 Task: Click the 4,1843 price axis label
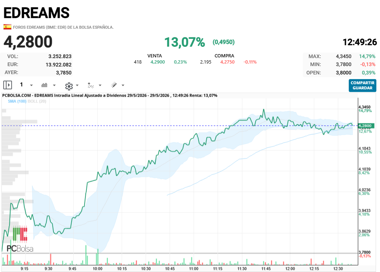point(364,149)
